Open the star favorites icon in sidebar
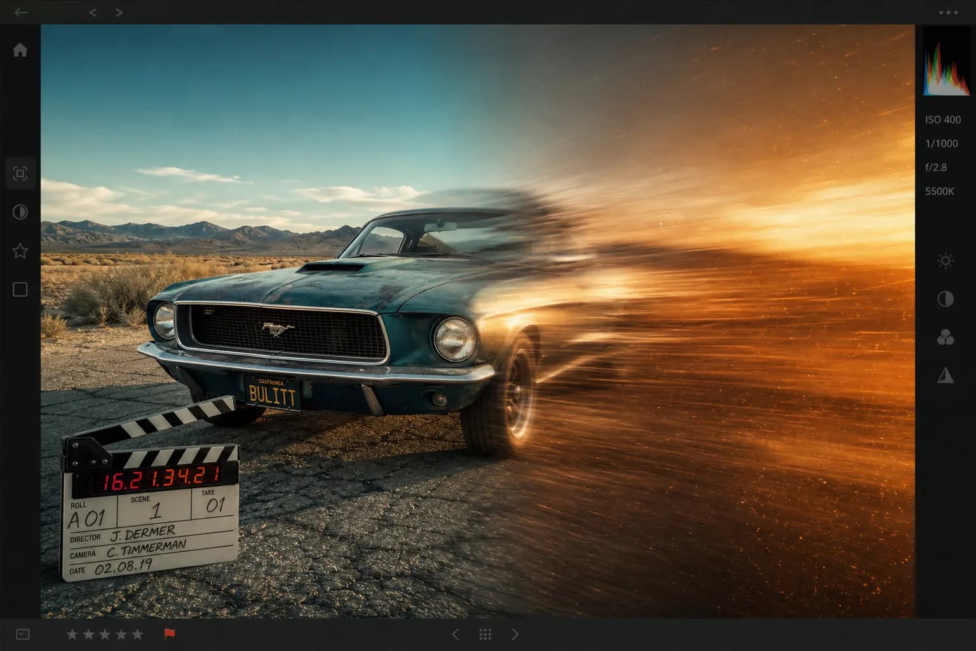Viewport: 976px width, 651px height. pyautogui.click(x=20, y=250)
